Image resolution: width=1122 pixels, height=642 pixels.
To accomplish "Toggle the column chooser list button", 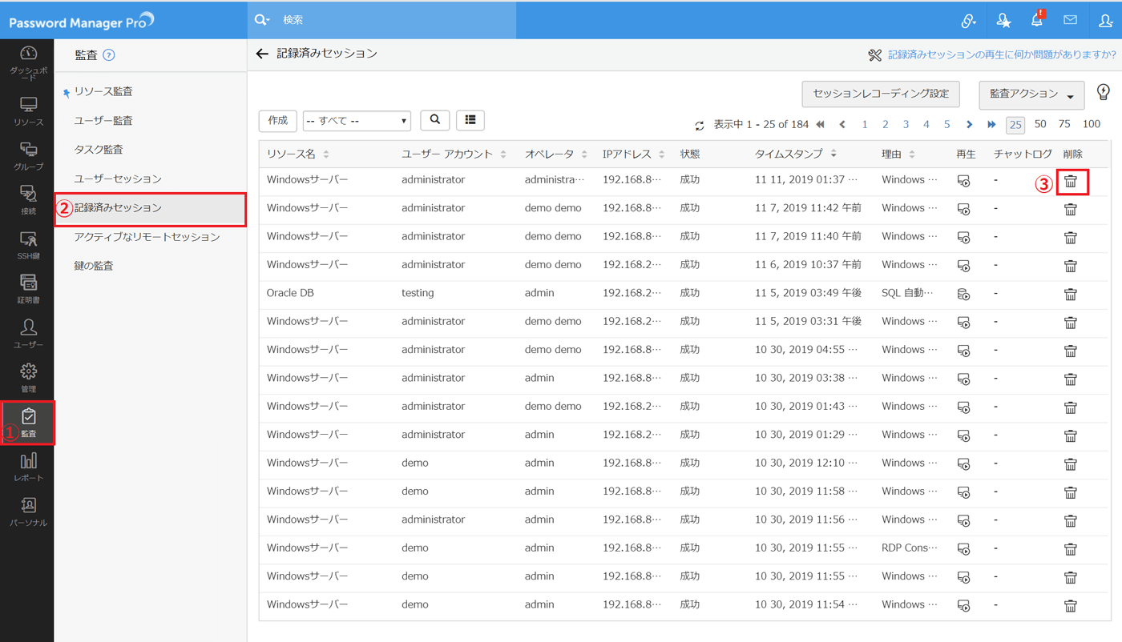I will coord(470,120).
